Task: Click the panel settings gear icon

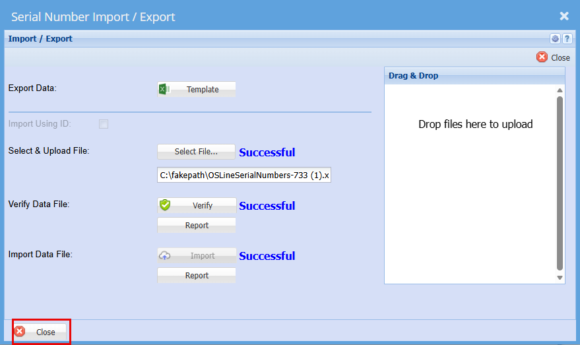Action: (x=555, y=38)
